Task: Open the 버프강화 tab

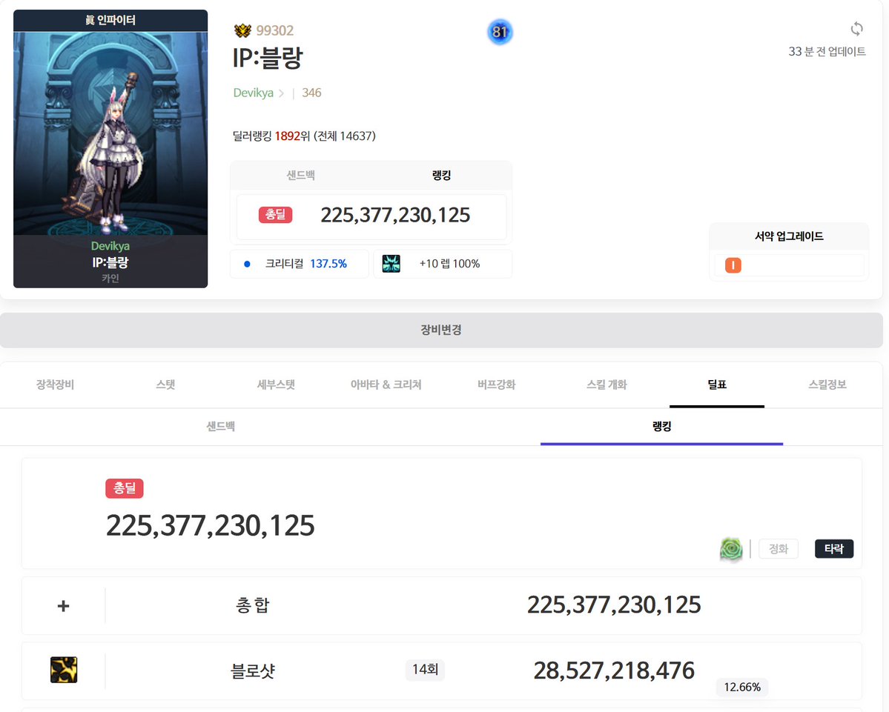Action: click(497, 385)
